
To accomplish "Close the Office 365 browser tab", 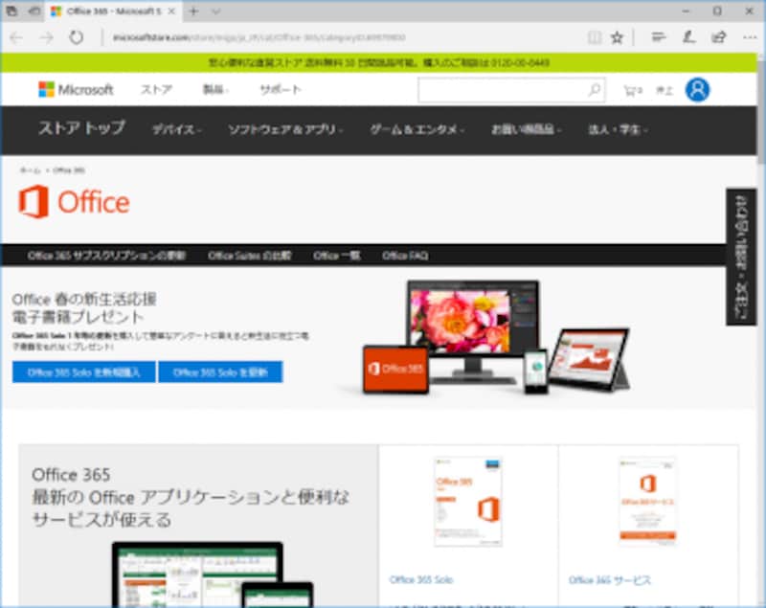I will (x=171, y=11).
